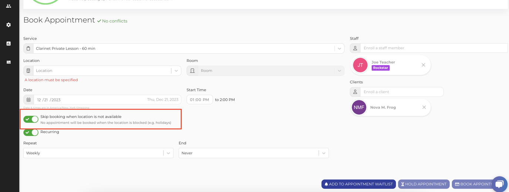The image size is (509, 192).
Task: Remove Nova M. Frog from clients
Action: coord(424,107)
